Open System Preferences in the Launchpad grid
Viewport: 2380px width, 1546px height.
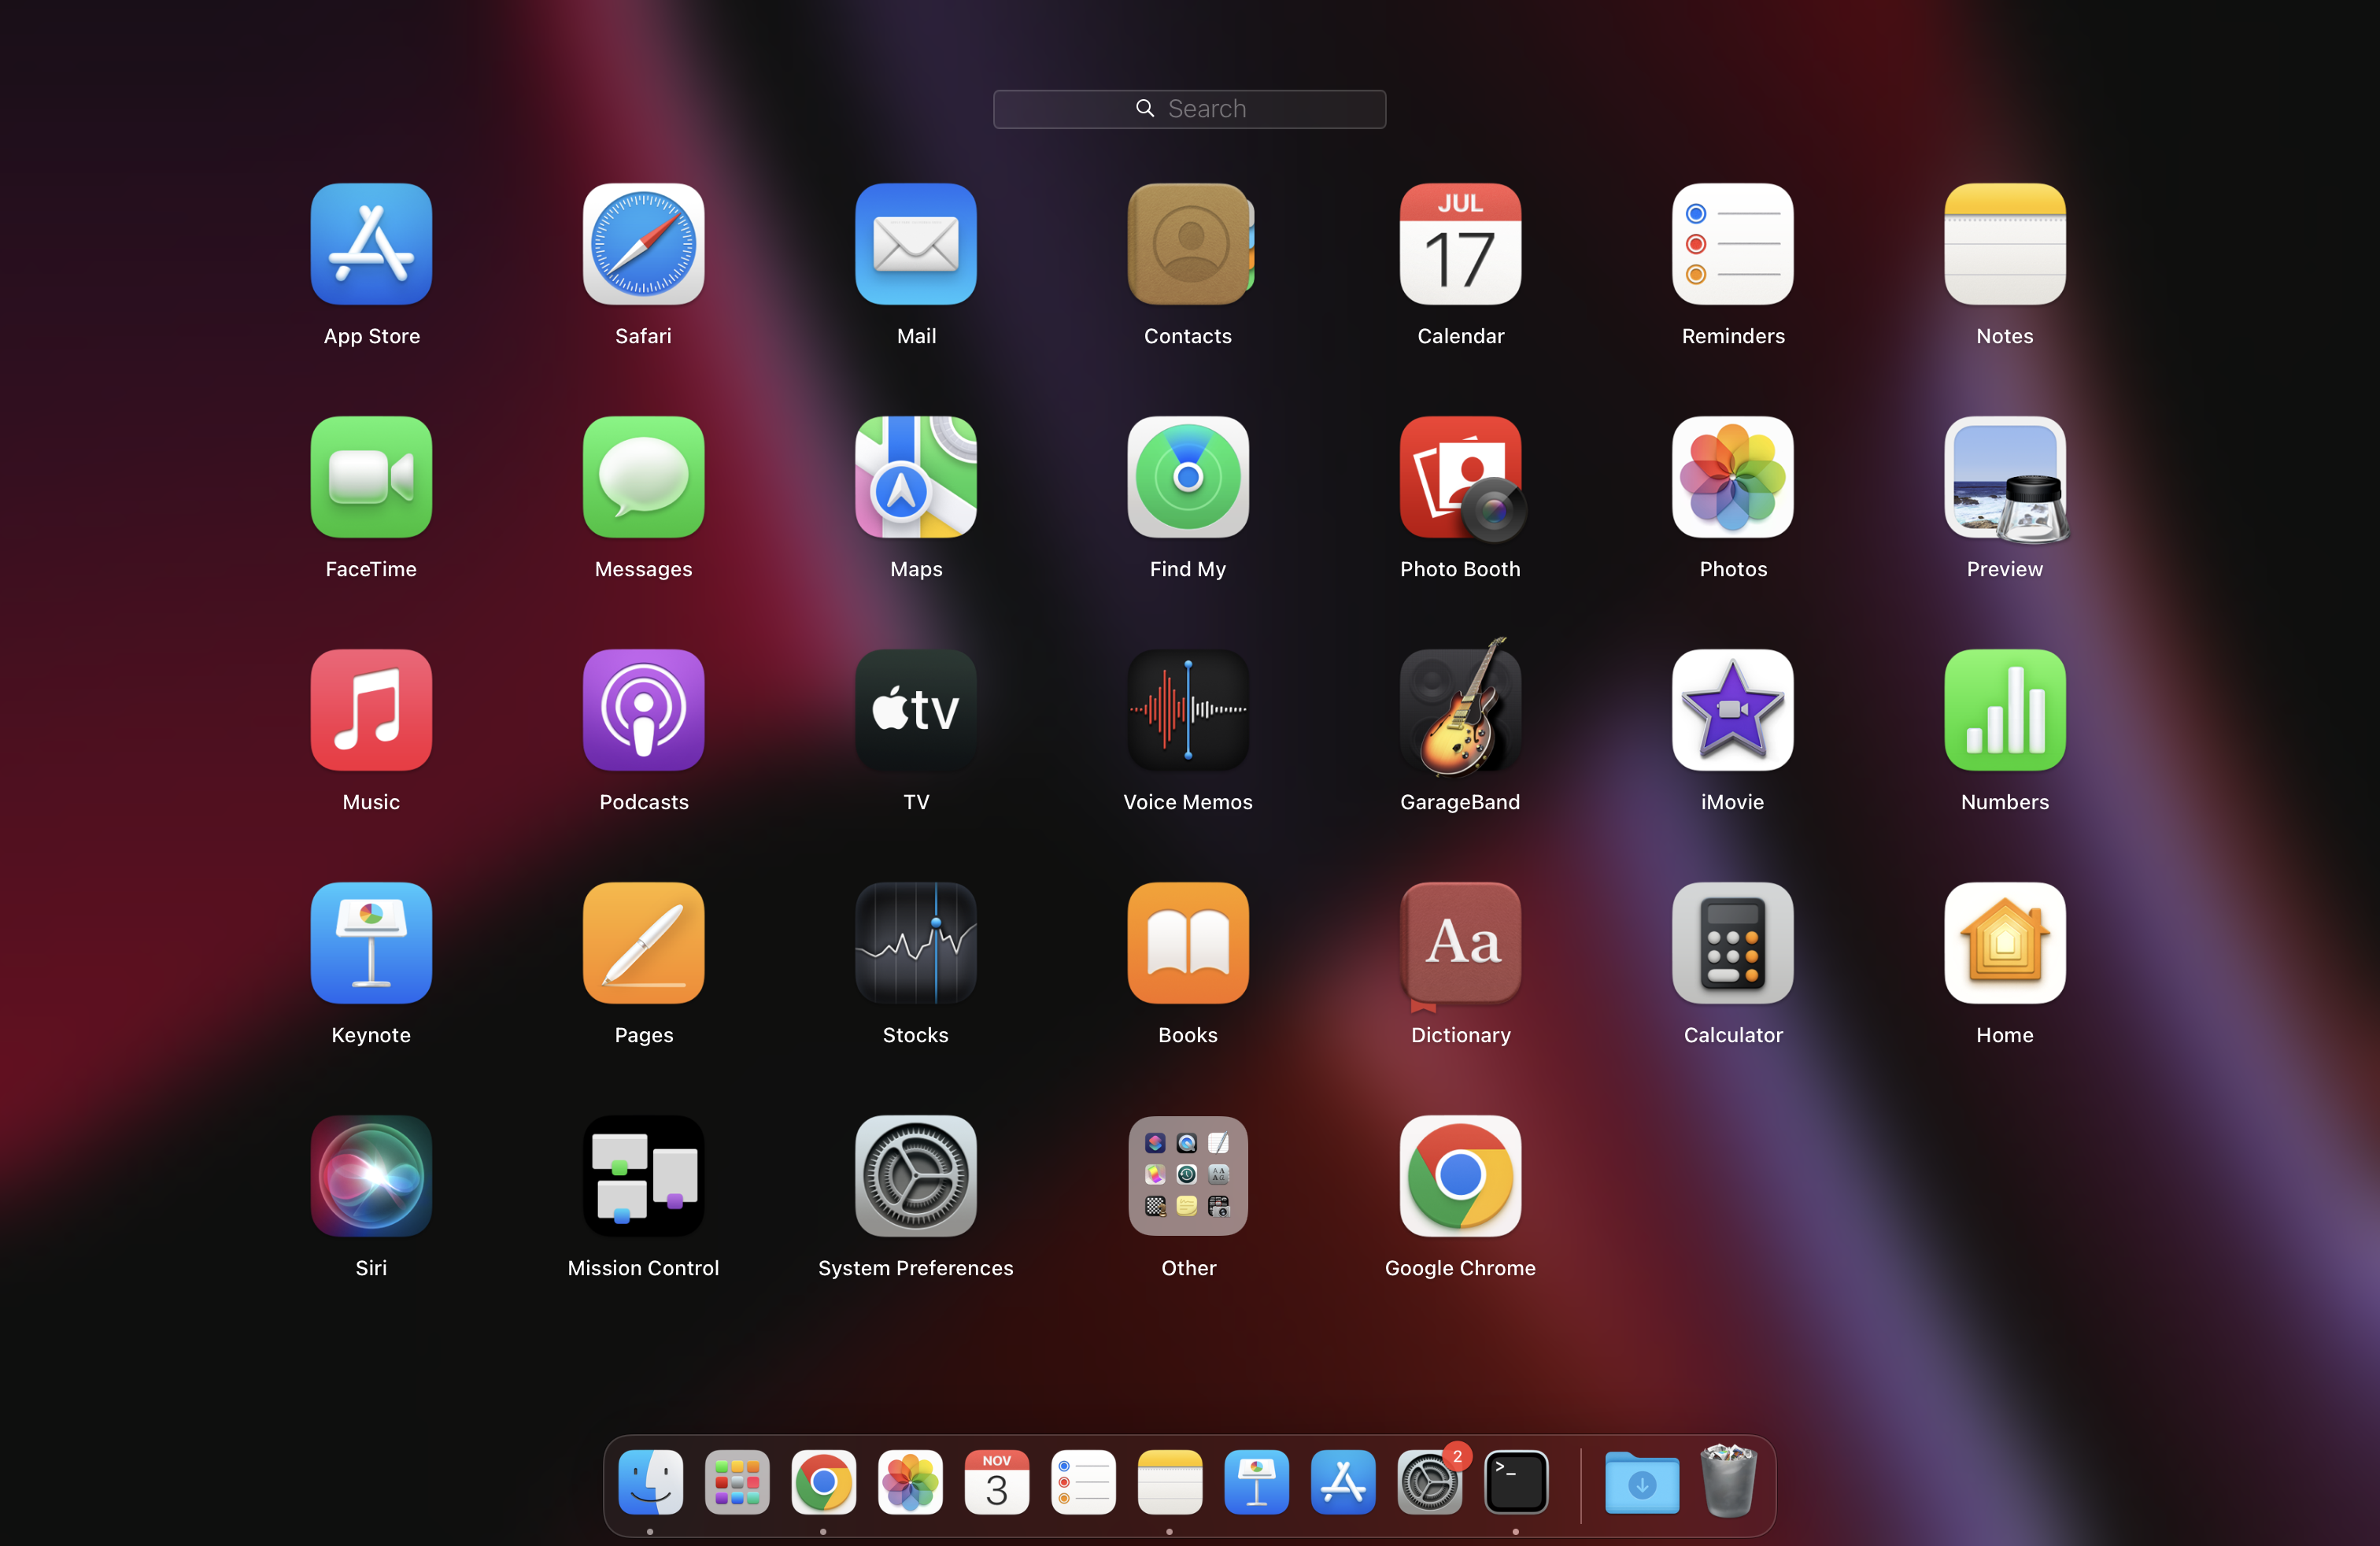pyautogui.click(x=915, y=1176)
